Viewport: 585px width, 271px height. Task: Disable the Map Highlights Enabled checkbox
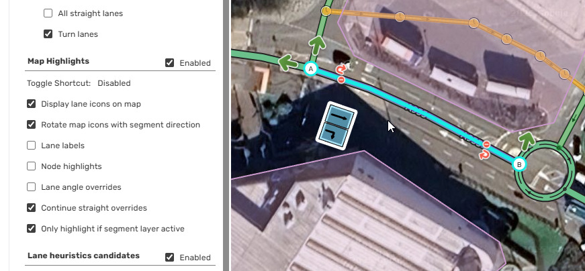tap(169, 62)
